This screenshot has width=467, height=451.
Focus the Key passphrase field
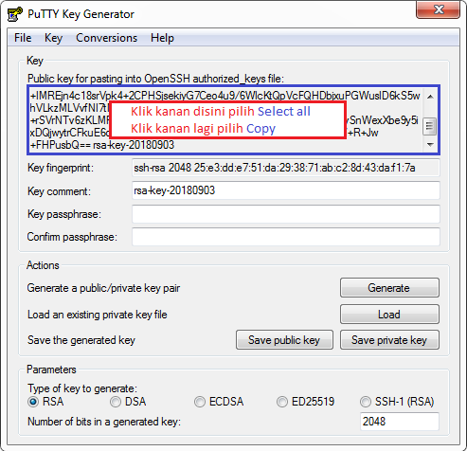coord(286,214)
